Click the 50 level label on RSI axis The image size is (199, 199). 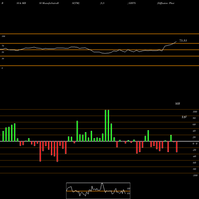(3, 52)
